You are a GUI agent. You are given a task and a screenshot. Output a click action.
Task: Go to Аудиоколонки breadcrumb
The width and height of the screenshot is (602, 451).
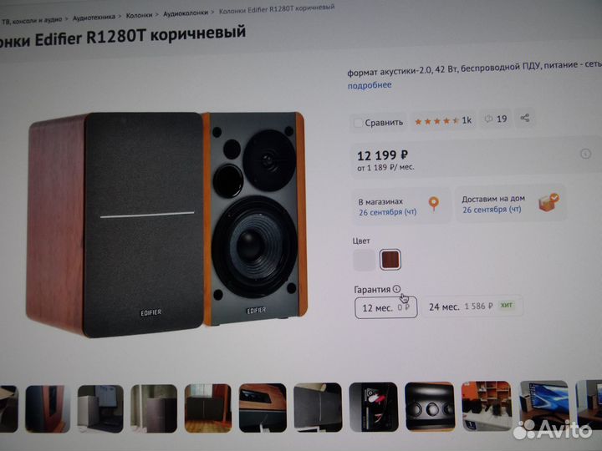186,13
